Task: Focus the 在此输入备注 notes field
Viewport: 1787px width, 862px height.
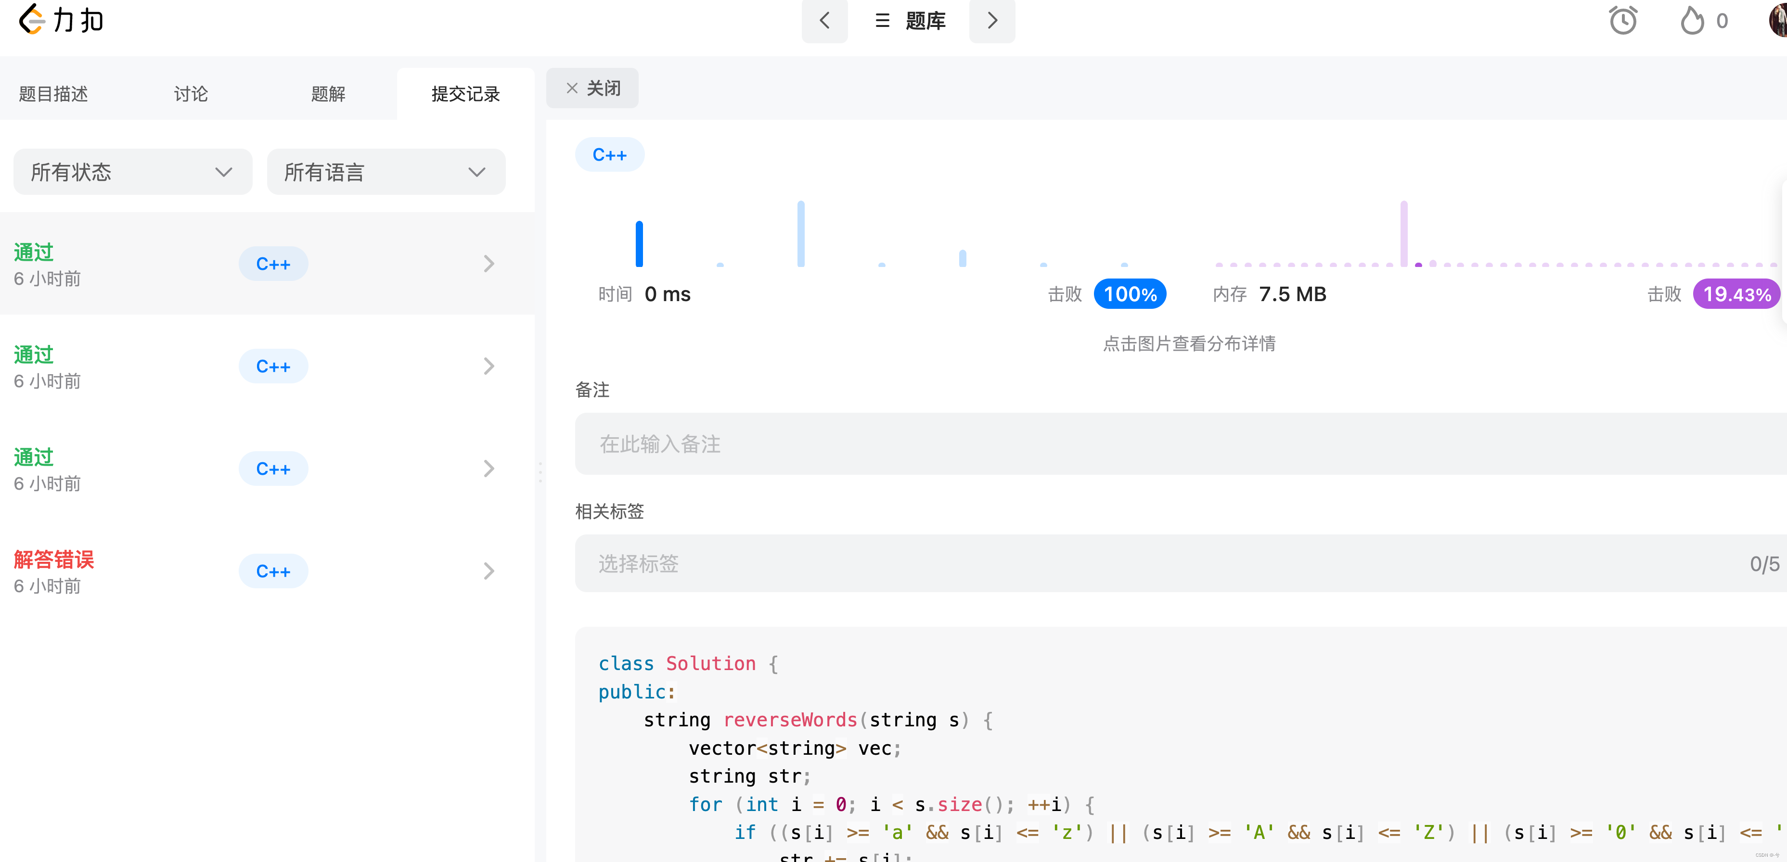Action: click(x=1179, y=444)
